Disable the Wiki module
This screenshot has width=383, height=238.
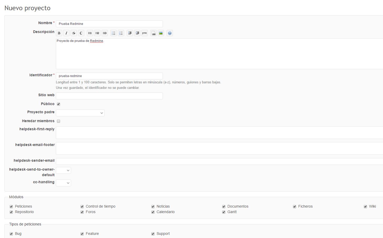[x=365, y=207]
